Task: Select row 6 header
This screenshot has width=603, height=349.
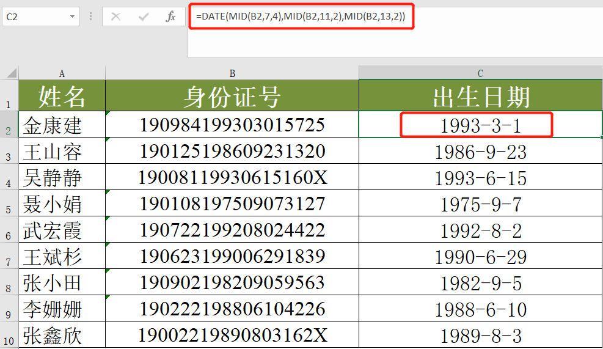Action: pos(9,229)
